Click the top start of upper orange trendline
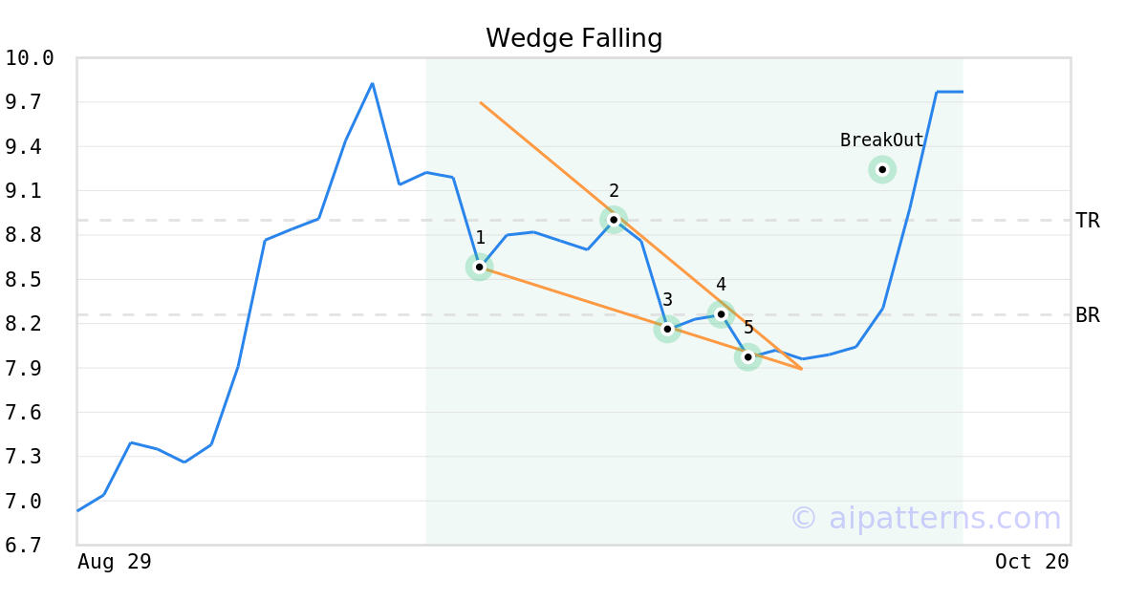1147x602 pixels. 481,102
